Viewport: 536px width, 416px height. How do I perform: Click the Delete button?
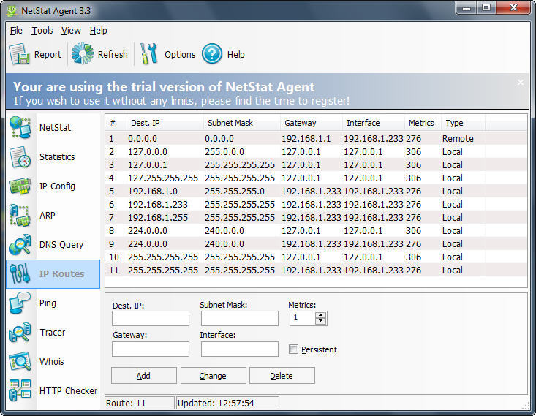[282, 376]
